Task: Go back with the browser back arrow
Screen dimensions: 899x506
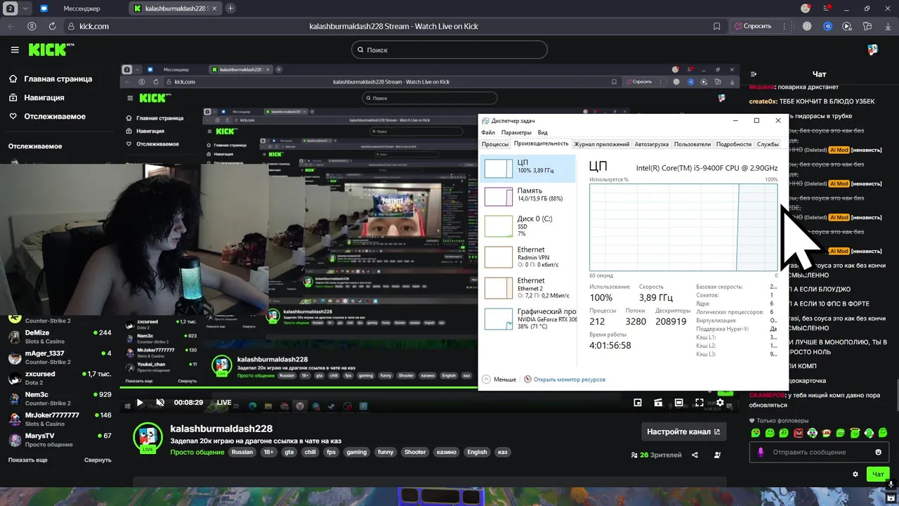Action: click(11, 26)
